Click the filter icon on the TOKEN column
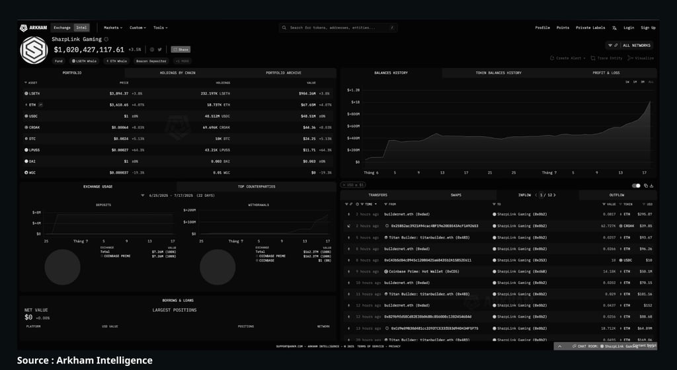 pos(620,204)
